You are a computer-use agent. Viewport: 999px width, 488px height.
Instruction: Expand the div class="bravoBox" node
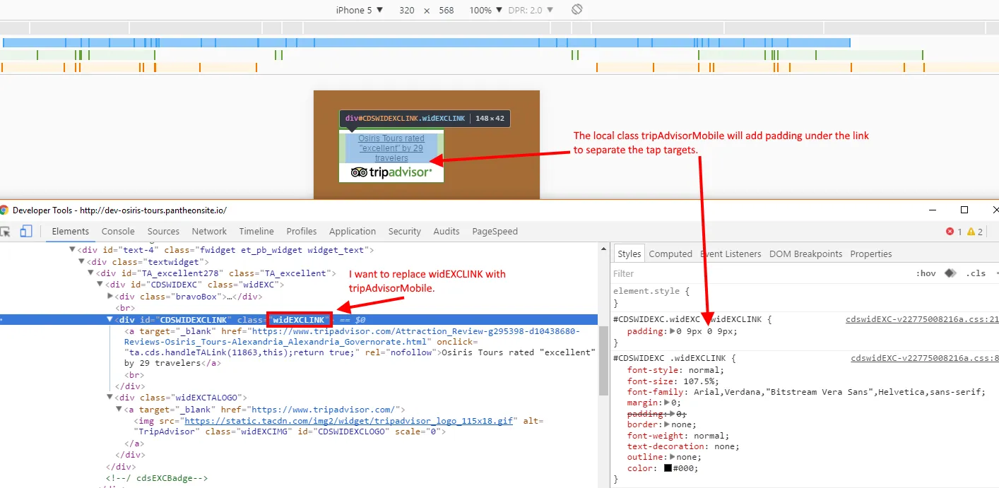pos(110,296)
